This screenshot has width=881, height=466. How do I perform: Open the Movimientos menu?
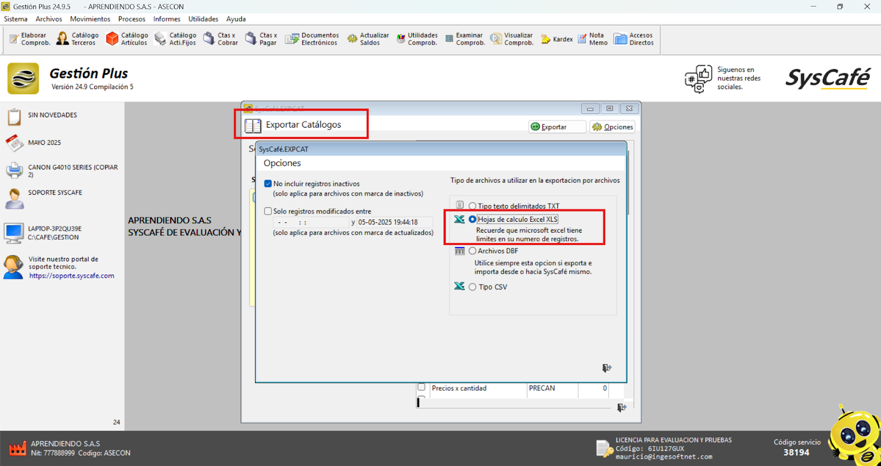point(90,19)
